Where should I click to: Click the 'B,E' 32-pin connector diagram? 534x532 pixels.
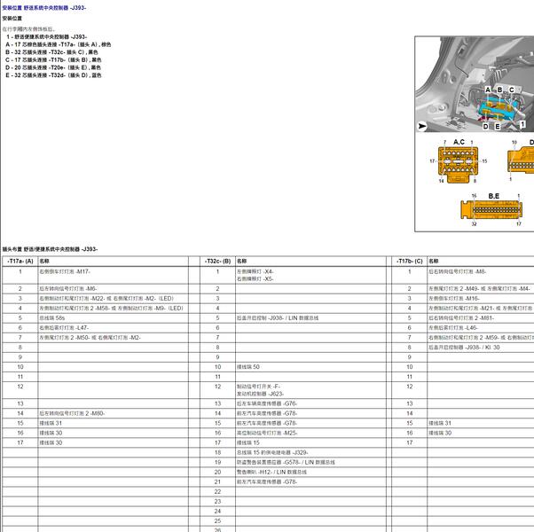(x=491, y=209)
